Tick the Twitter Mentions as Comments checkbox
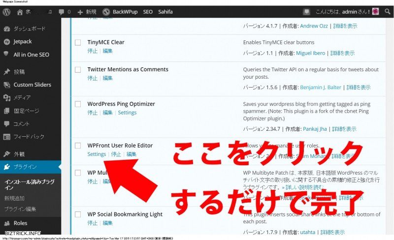The height and width of the screenshot is (240, 394). click(78, 69)
